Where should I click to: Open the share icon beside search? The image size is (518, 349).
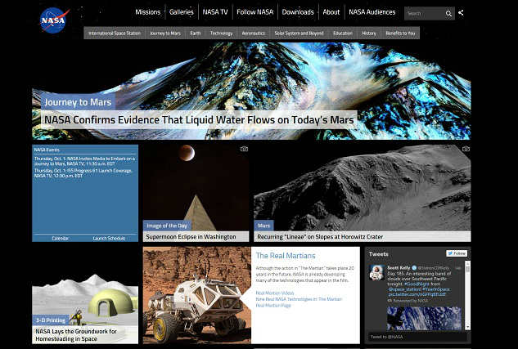pyautogui.click(x=461, y=13)
